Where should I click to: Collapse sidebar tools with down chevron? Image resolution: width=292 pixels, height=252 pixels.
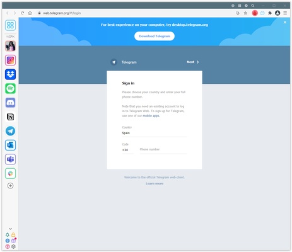coord(10,229)
